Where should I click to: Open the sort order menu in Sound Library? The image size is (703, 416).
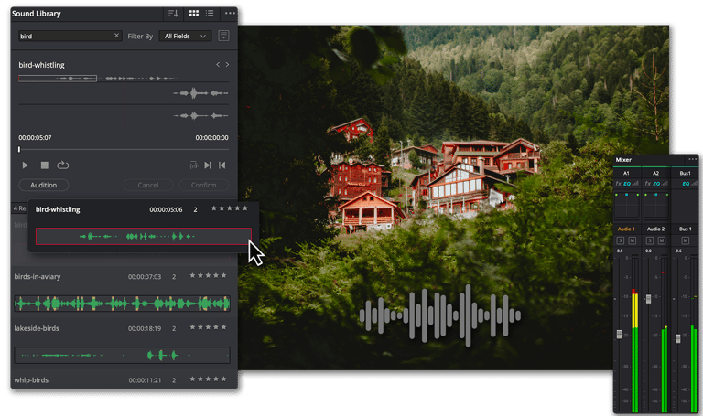tap(173, 14)
